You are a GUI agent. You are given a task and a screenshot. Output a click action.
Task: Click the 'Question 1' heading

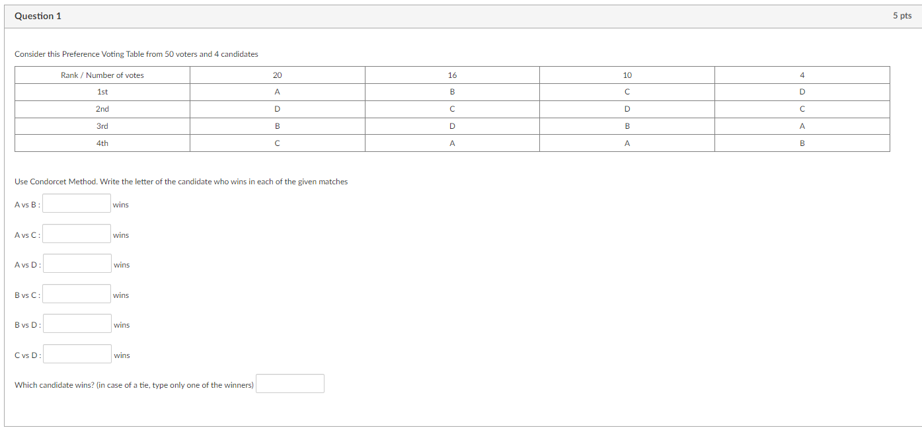[38, 16]
